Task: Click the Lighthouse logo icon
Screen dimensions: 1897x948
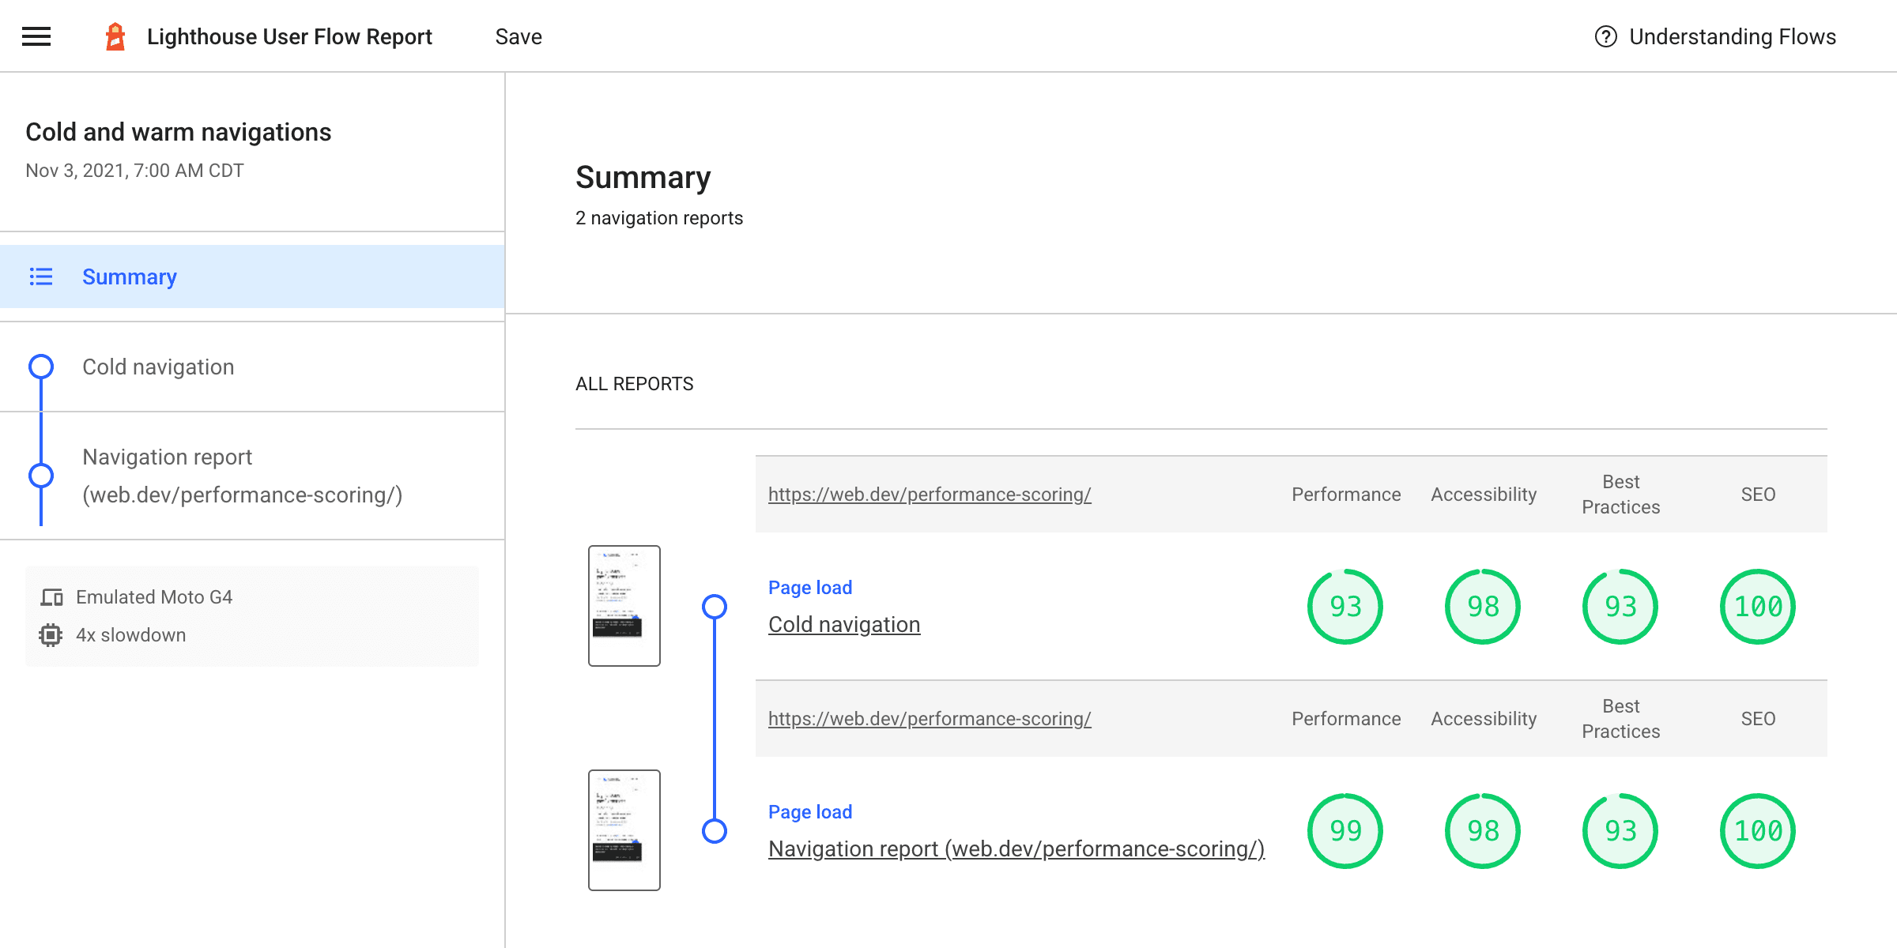Action: 116,35
